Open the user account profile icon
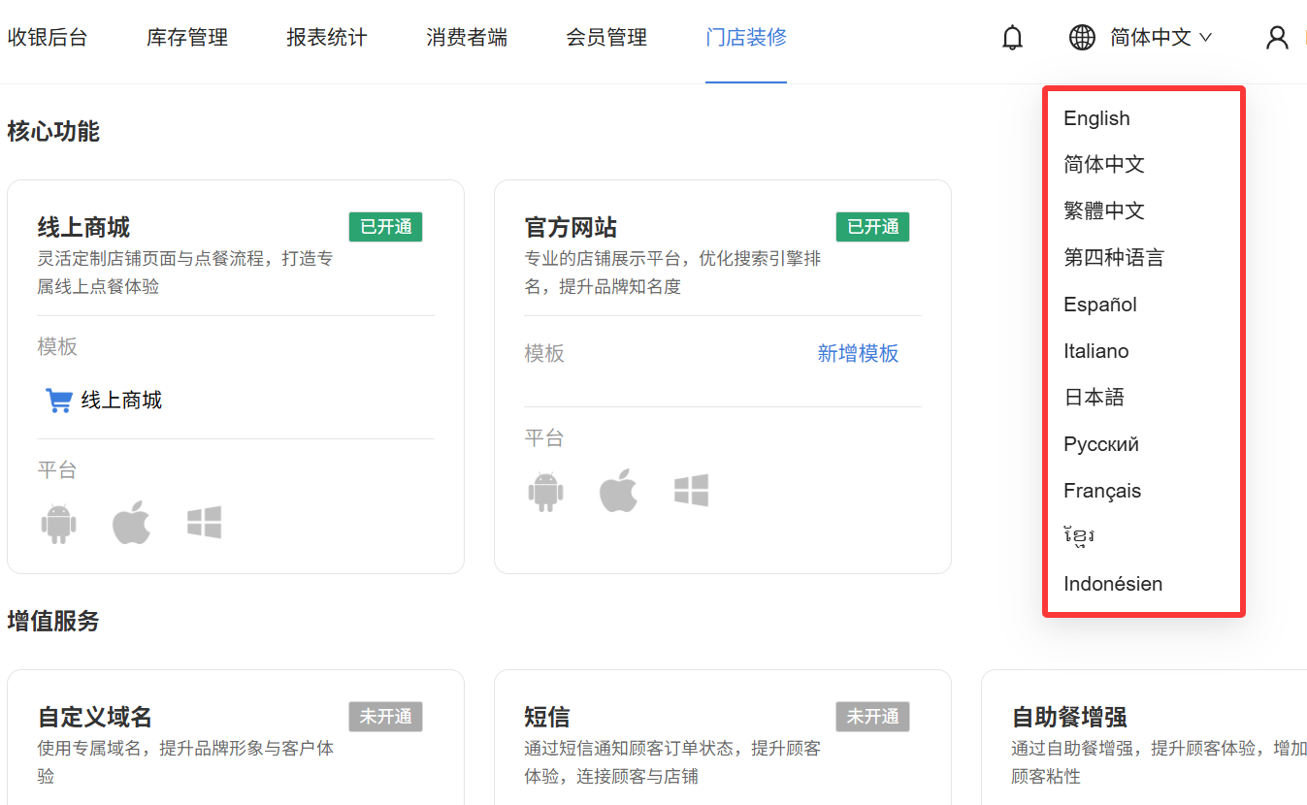This screenshot has height=805, width=1307. click(1278, 38)
